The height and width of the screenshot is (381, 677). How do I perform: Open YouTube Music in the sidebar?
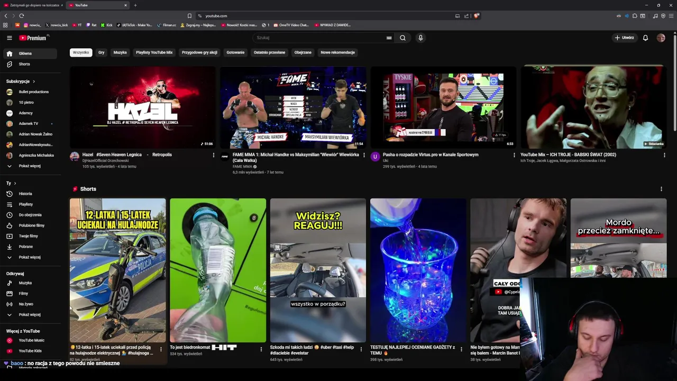pyautogui.click(x=30, y=340)
